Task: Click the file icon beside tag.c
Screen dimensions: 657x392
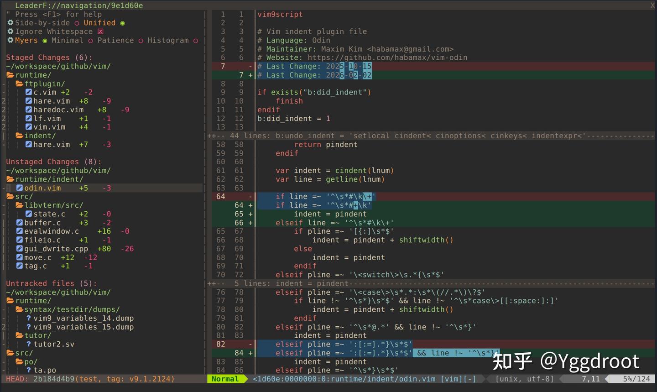Action: coord(20,266)
